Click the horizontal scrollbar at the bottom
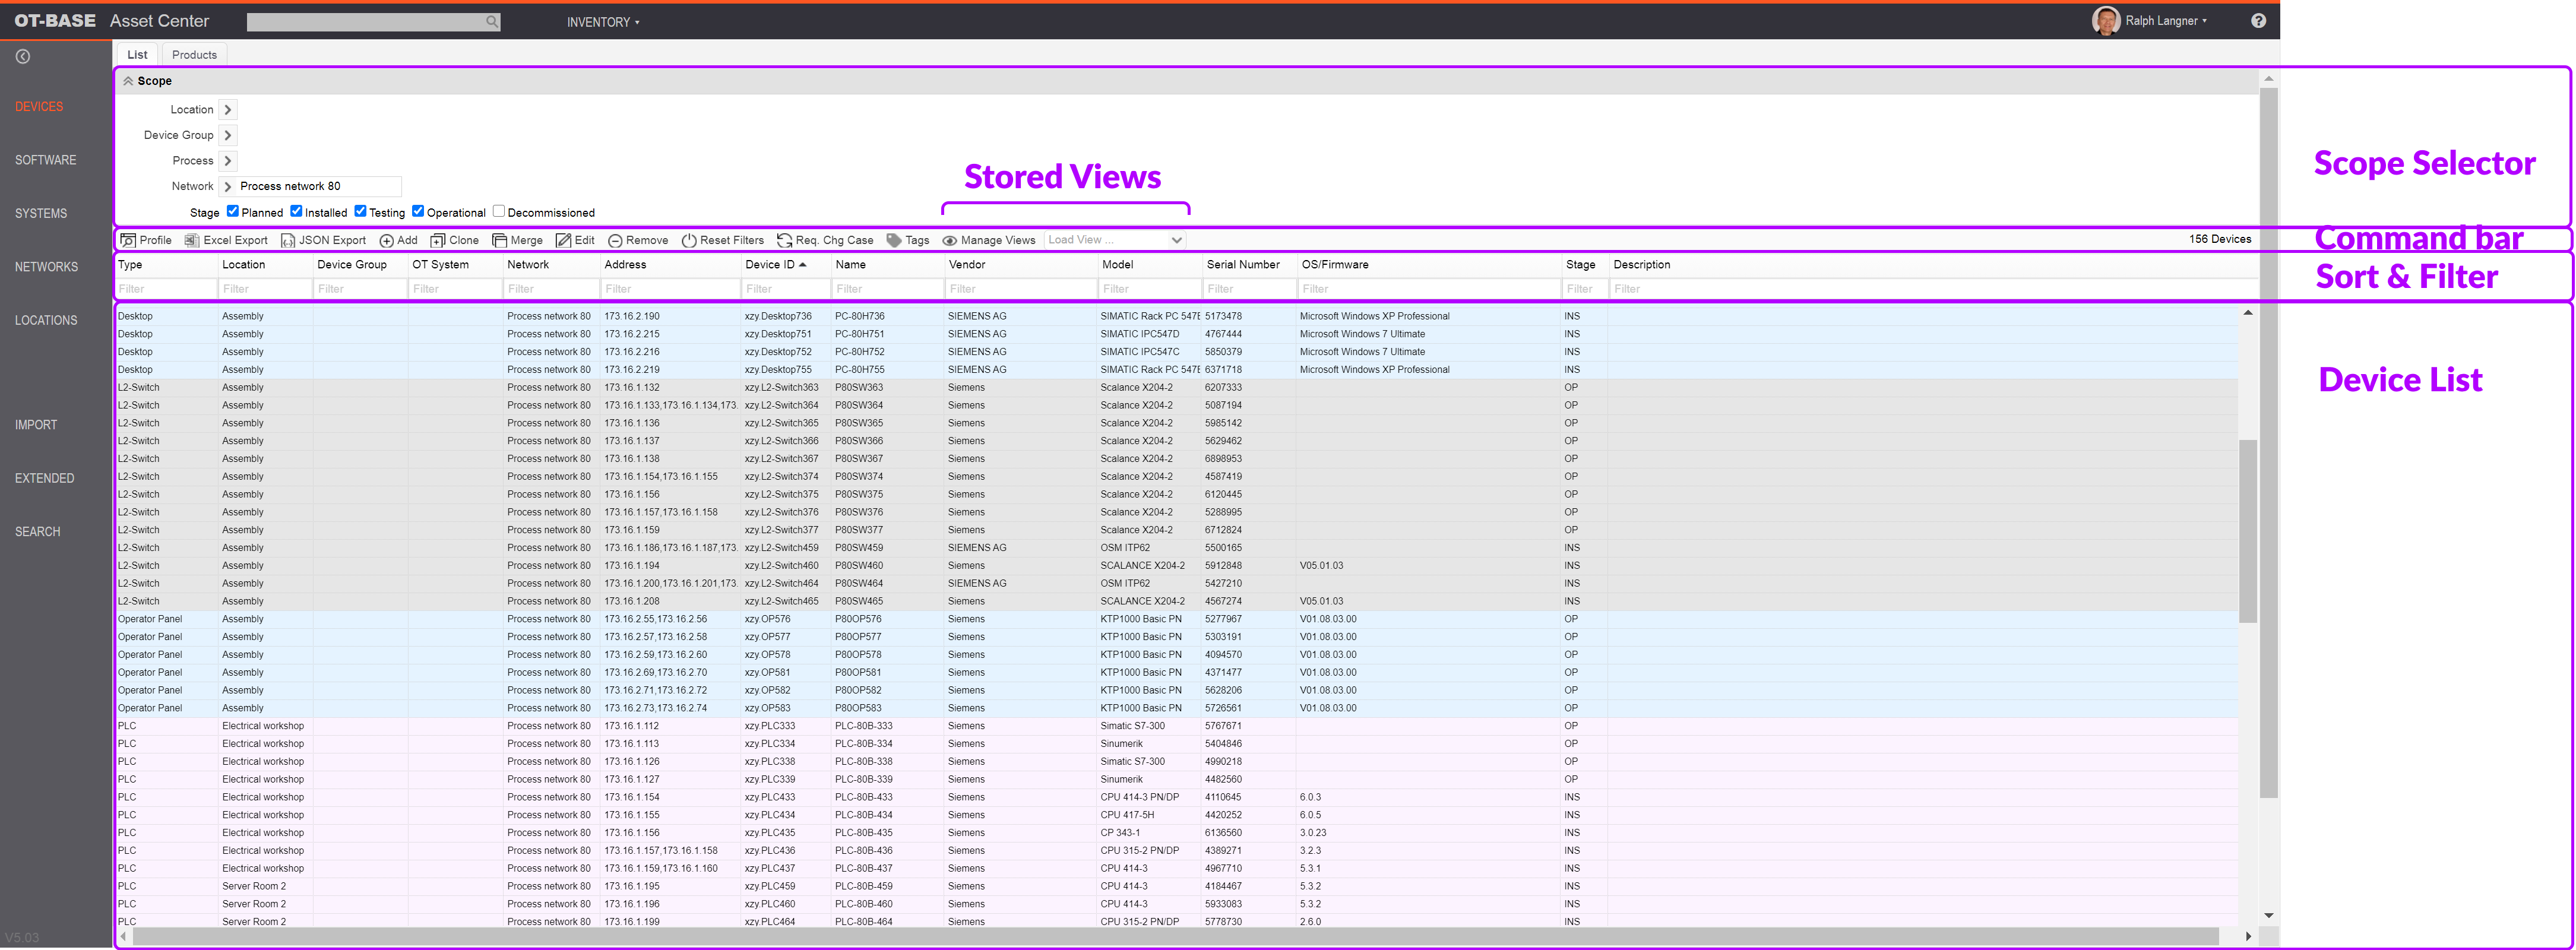This screenshot has width=2576, height=950. [1175, 936]
